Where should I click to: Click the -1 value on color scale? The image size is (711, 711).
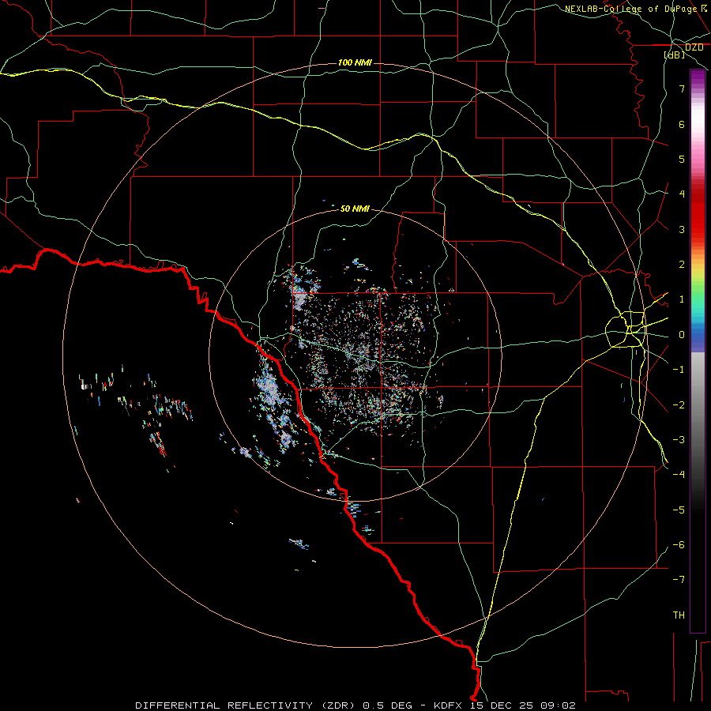(679, 370)
